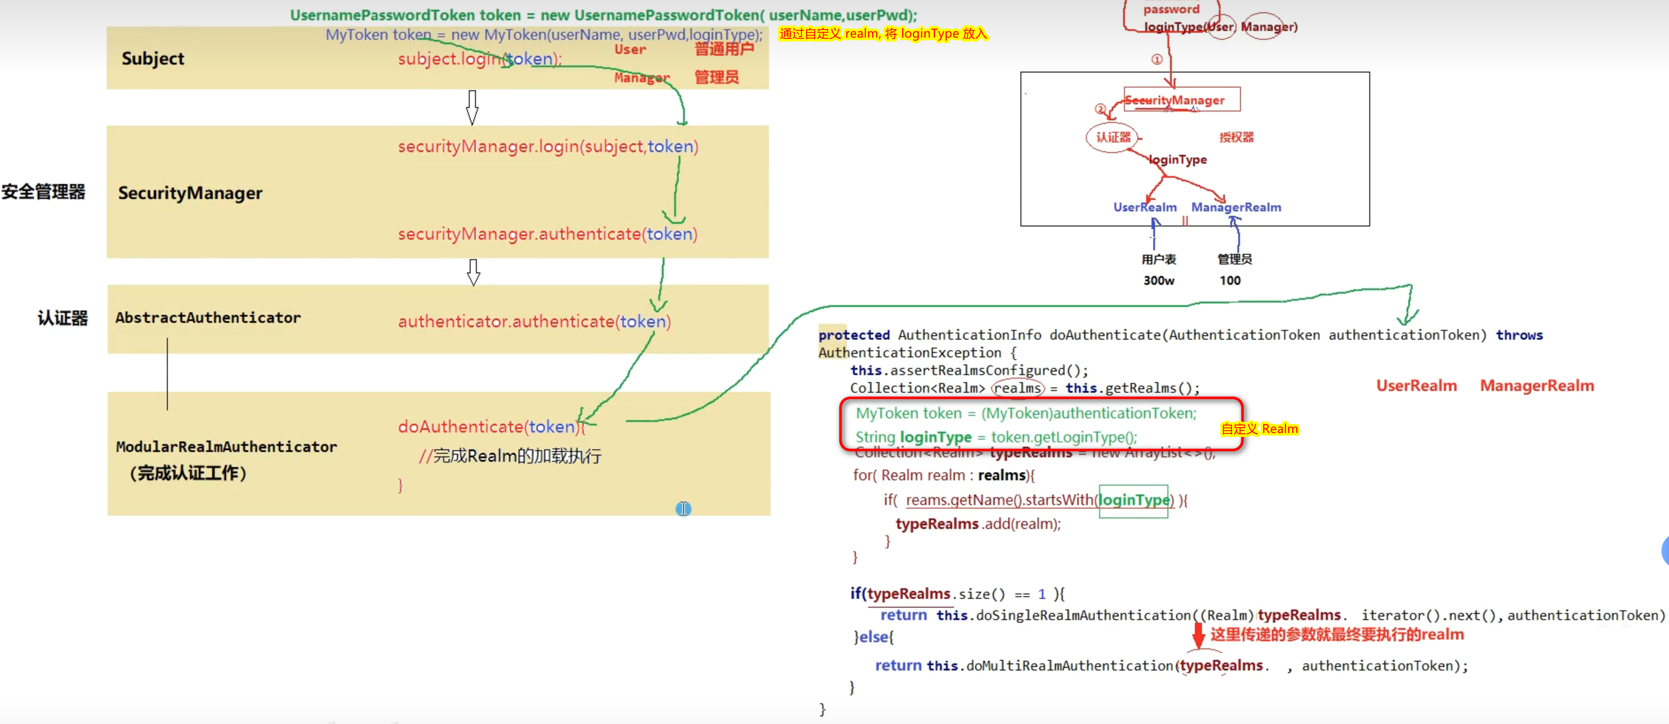1669x724 pixels.
Task: Click the 'ModularRealmAuthenticator' label
Action: coord(226,446)
